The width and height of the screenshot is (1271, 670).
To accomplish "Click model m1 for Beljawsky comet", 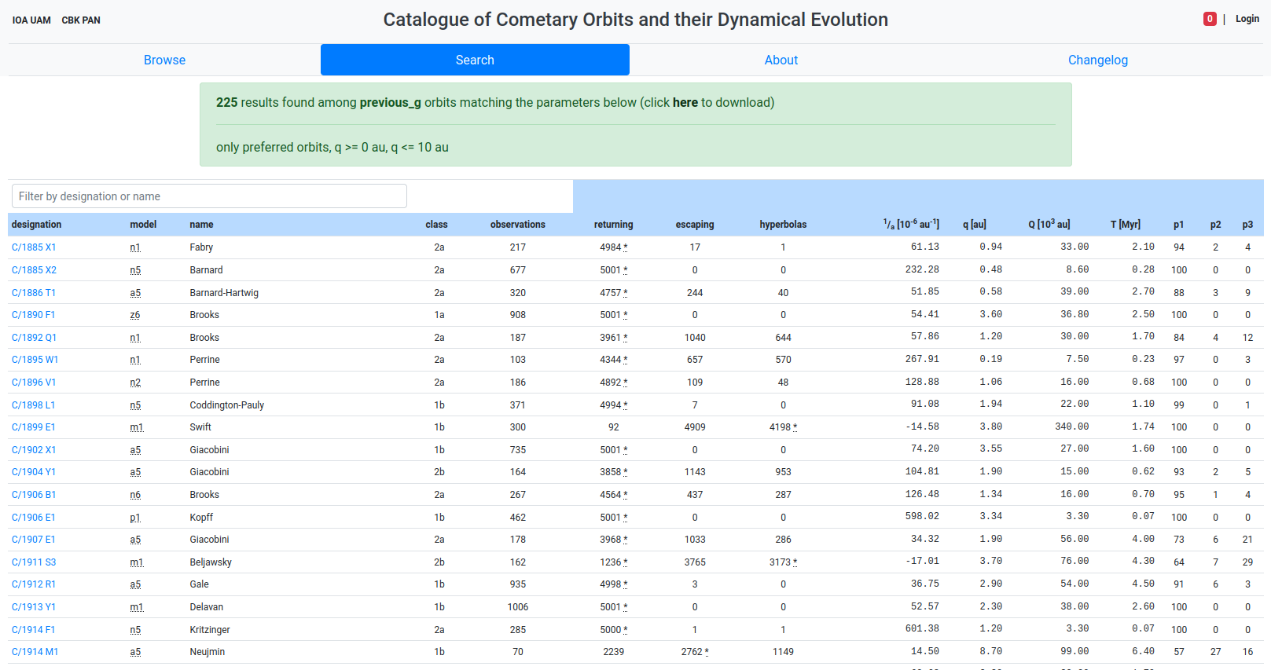I will (137, 562).
